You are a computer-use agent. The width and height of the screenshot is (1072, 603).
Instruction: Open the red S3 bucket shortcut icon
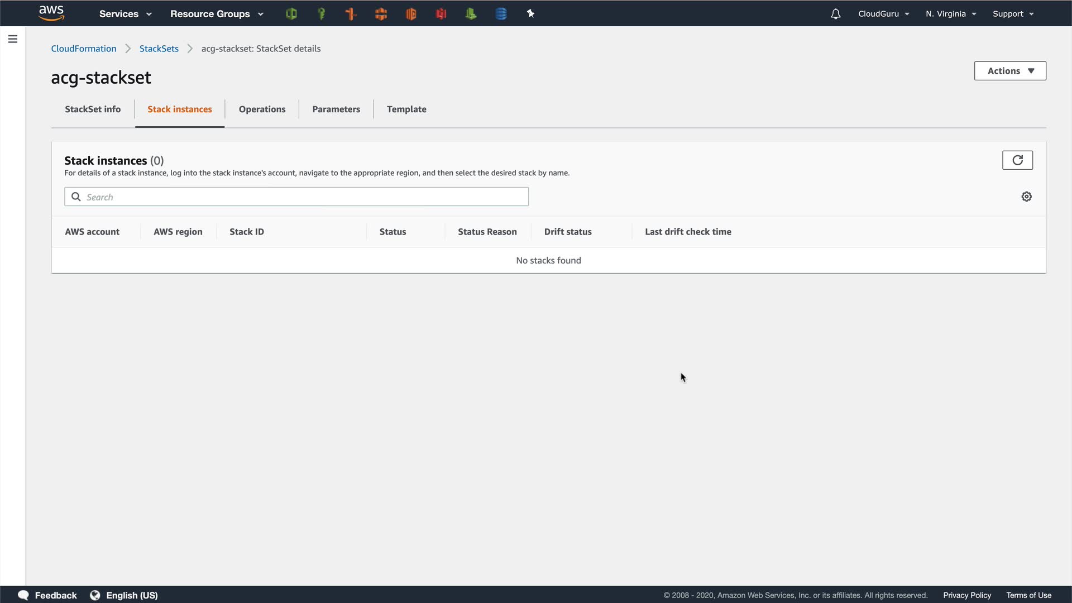tap(441, 14)
